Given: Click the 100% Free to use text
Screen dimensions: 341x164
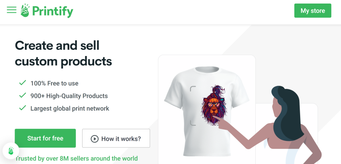Looking at the screenshot, I should click(54, 84).
